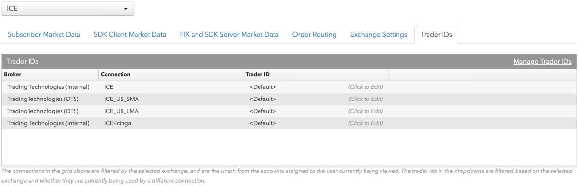This screenshot has width=579, height=186.
Task: Select the first Trading Technologies (internal) broker cell
Action: point(50,87)
